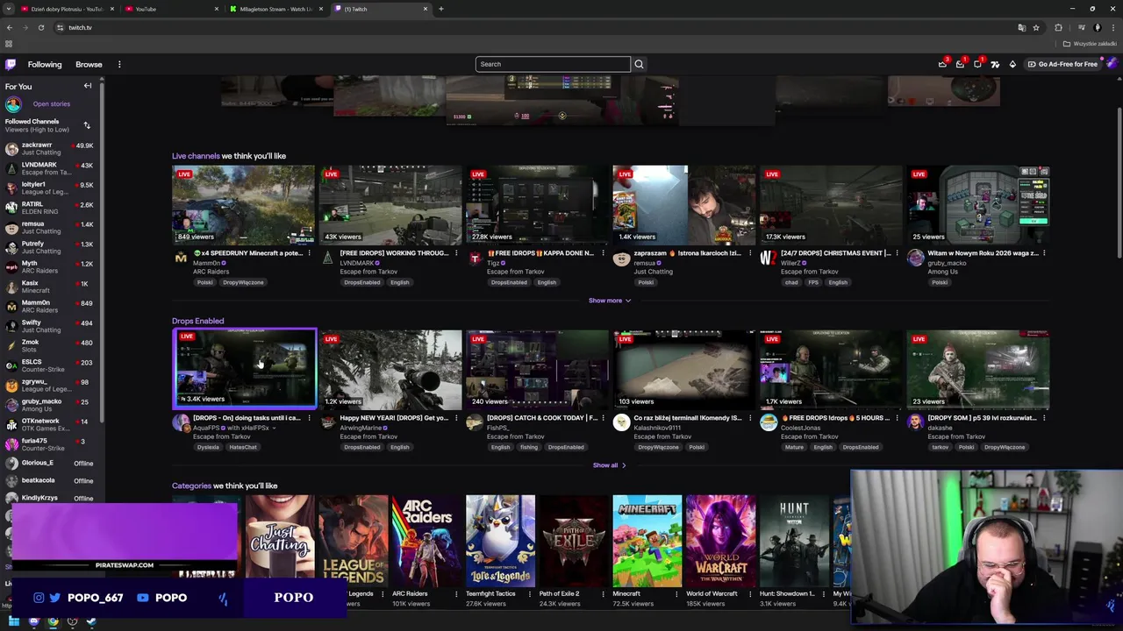Open the Browse tab

pos(89,64)
